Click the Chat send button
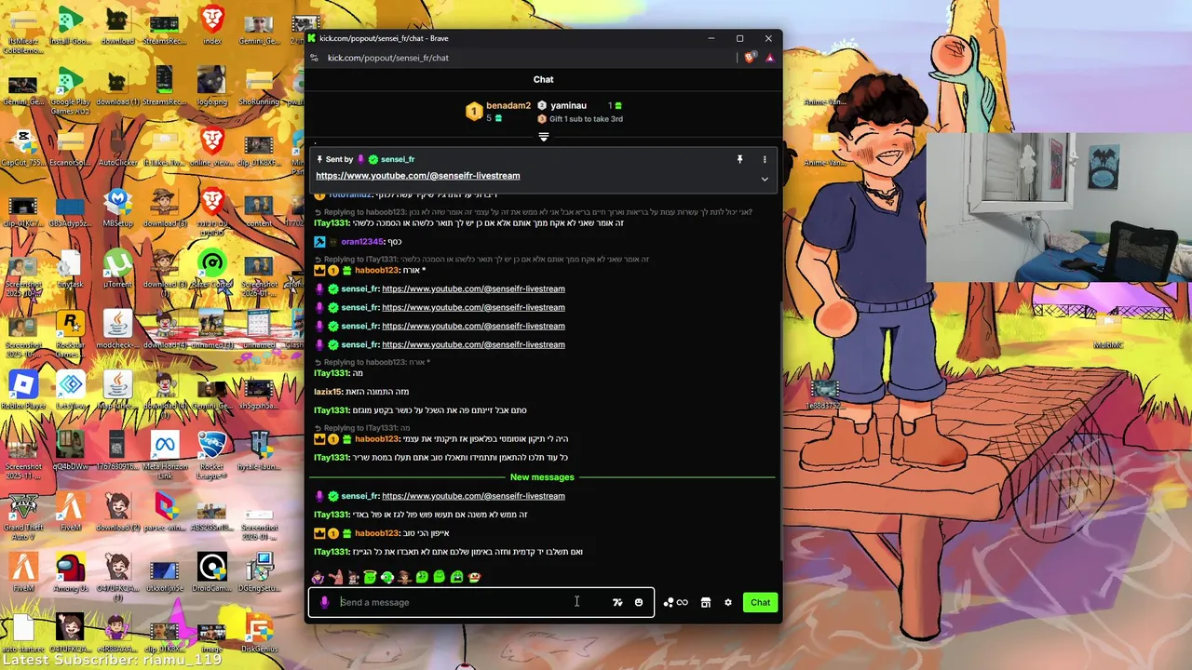This screenshot has height=670, width=1192. (x=760, y=602)
